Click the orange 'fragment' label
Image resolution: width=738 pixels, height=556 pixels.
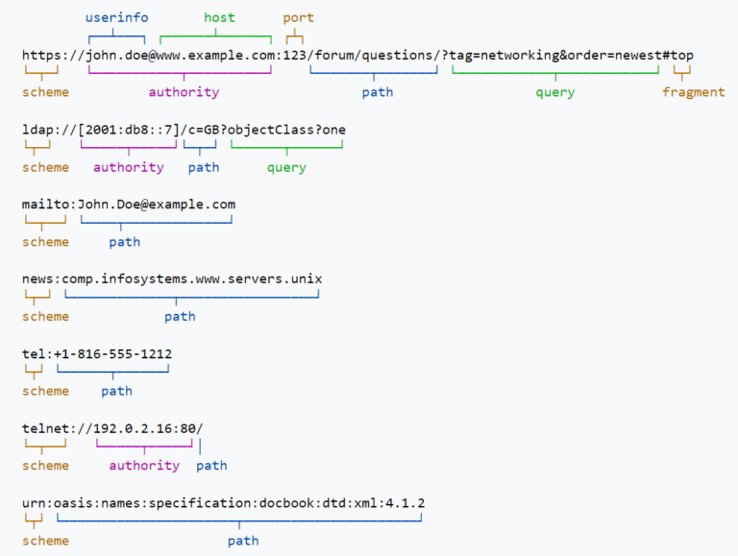pos(693,92)
